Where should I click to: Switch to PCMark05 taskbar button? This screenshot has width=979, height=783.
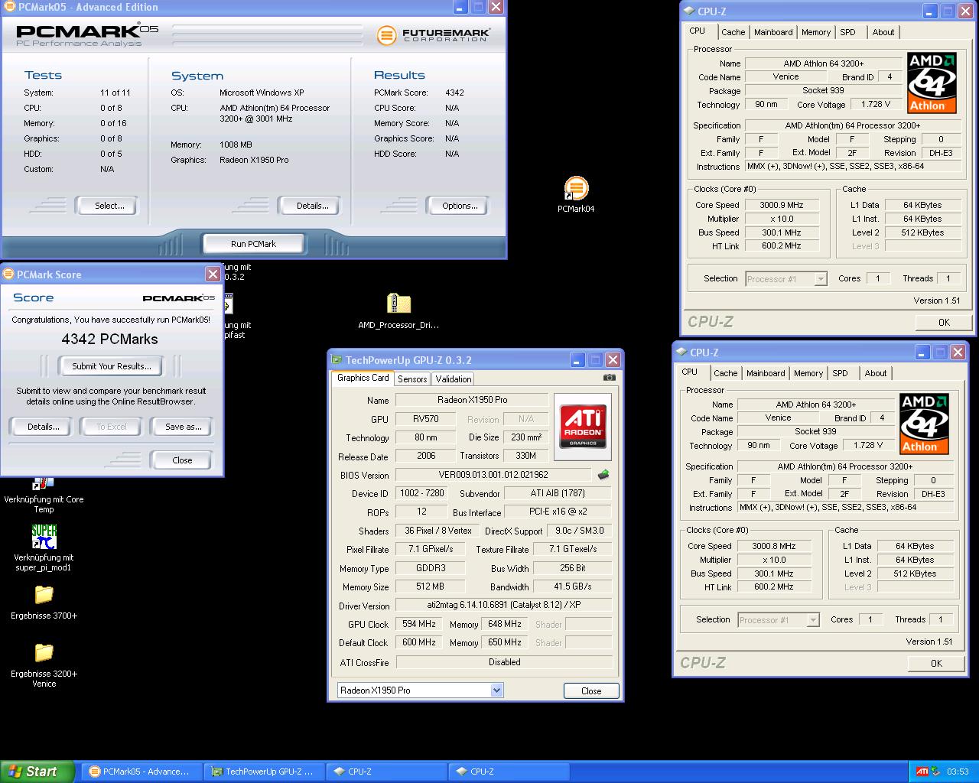point(142,772)
